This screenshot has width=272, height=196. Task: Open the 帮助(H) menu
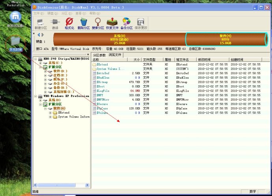(x=95, y=13)
